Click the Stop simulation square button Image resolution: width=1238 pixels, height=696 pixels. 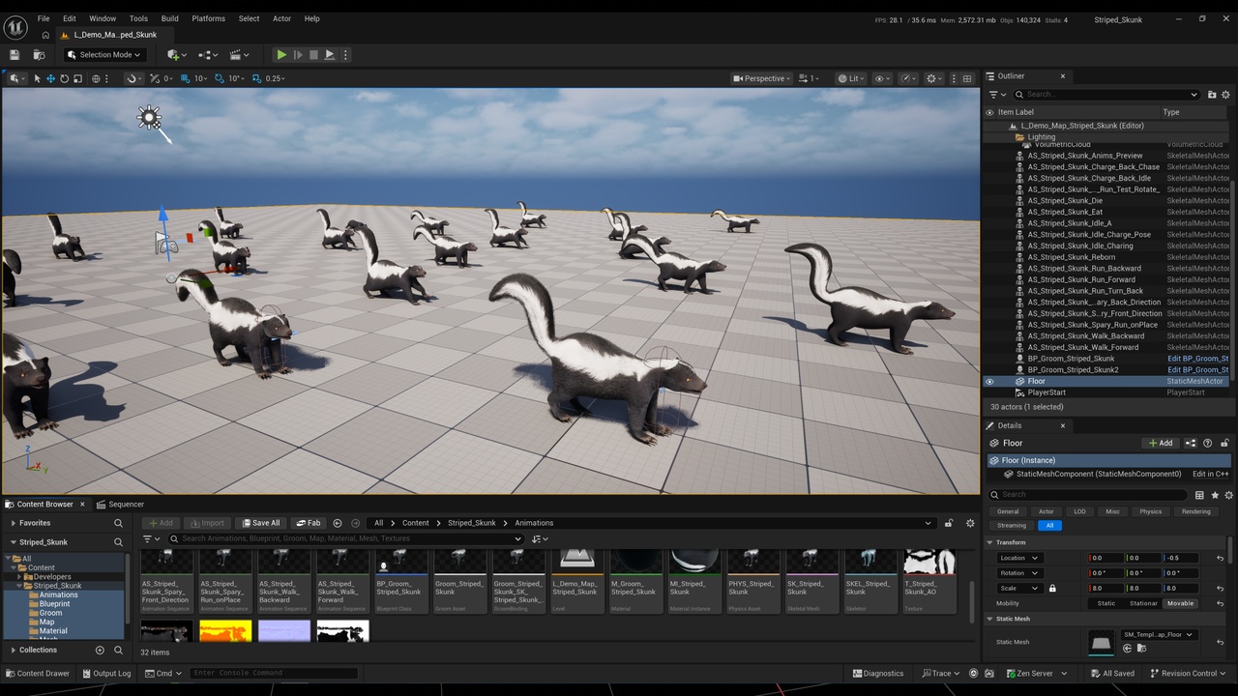pos(313,55)
